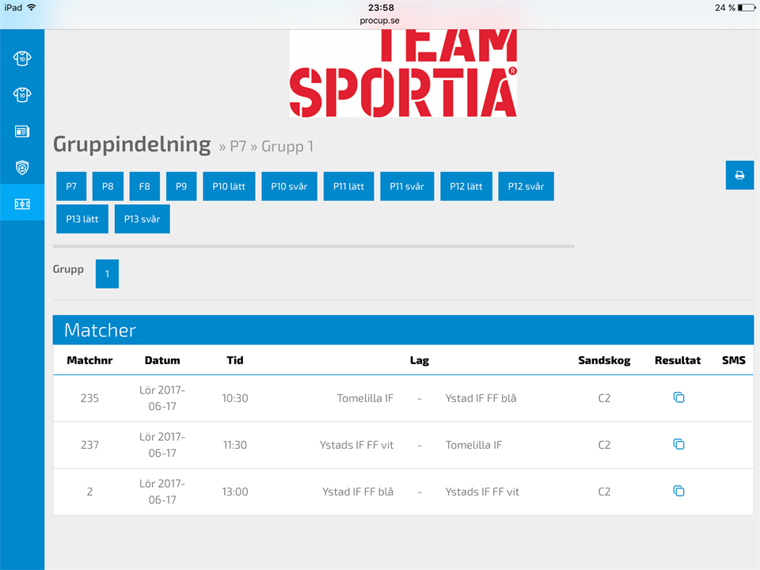Screen dimensions: 760x570
Task: Open the news page icon in sidebar
Action: point(22,131)
